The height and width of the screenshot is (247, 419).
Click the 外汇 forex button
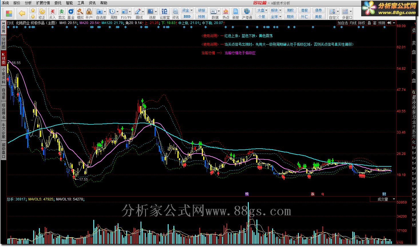point(304,17)
